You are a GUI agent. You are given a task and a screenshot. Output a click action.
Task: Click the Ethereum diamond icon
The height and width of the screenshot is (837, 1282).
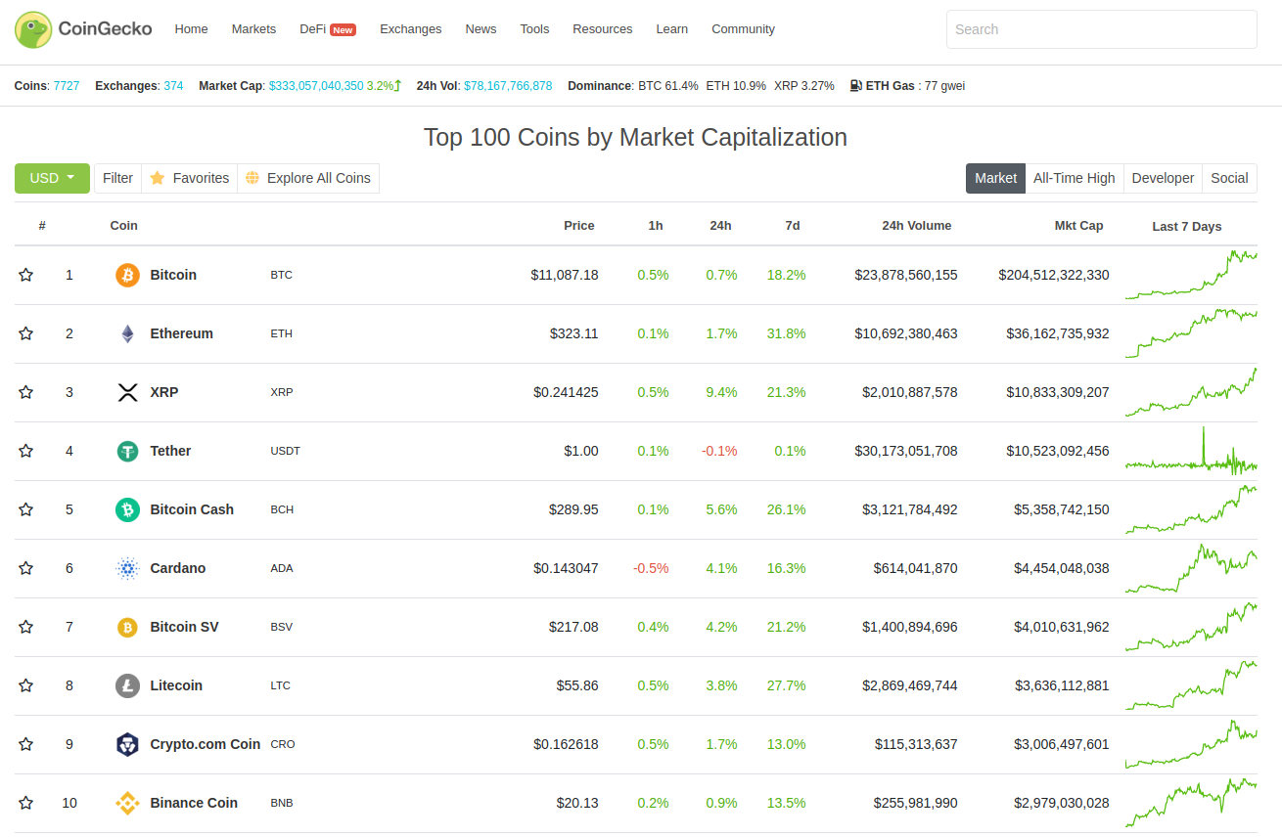click(127, 333)
